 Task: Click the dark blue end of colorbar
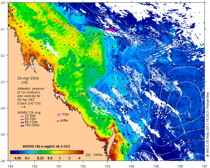(x=12, y=152)
